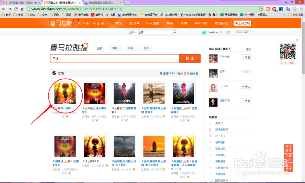Open APP下载 in the navigation
The width and height of the screenshot is (305, 183).
[201, 23]
